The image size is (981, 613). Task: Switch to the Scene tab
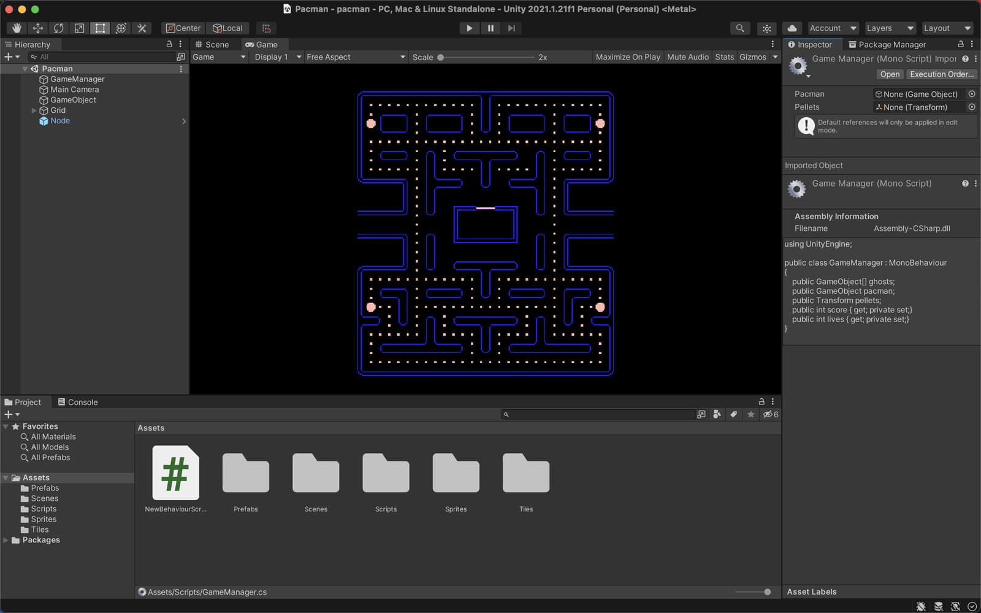point(212,44)
